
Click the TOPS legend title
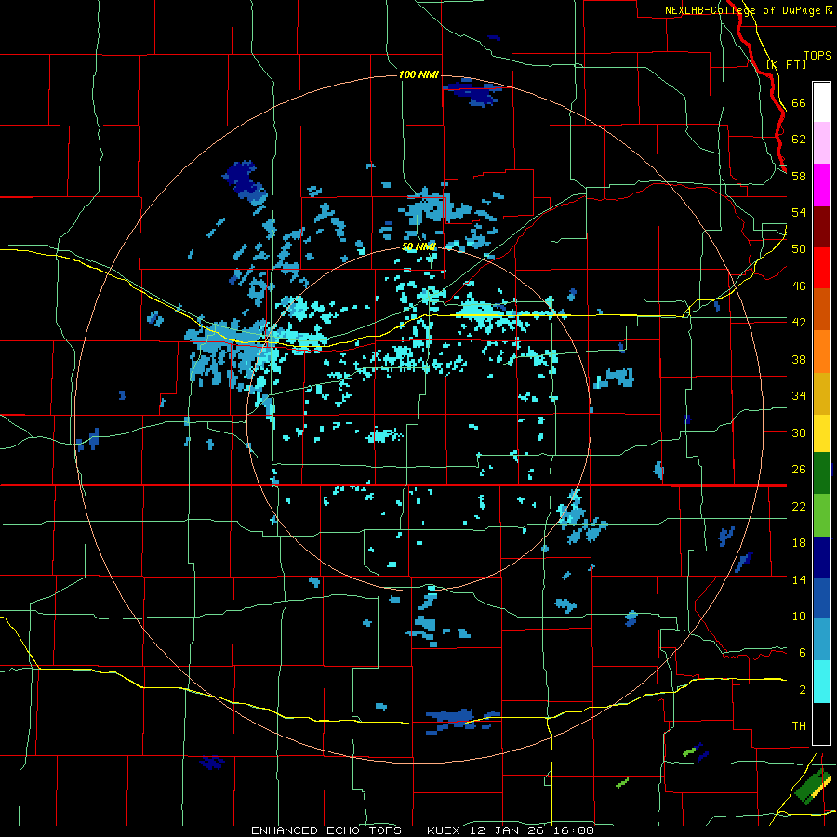click(x=817, y=55)
